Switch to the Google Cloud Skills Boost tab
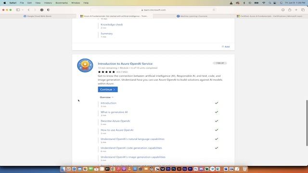 click(x=38, y=16)
